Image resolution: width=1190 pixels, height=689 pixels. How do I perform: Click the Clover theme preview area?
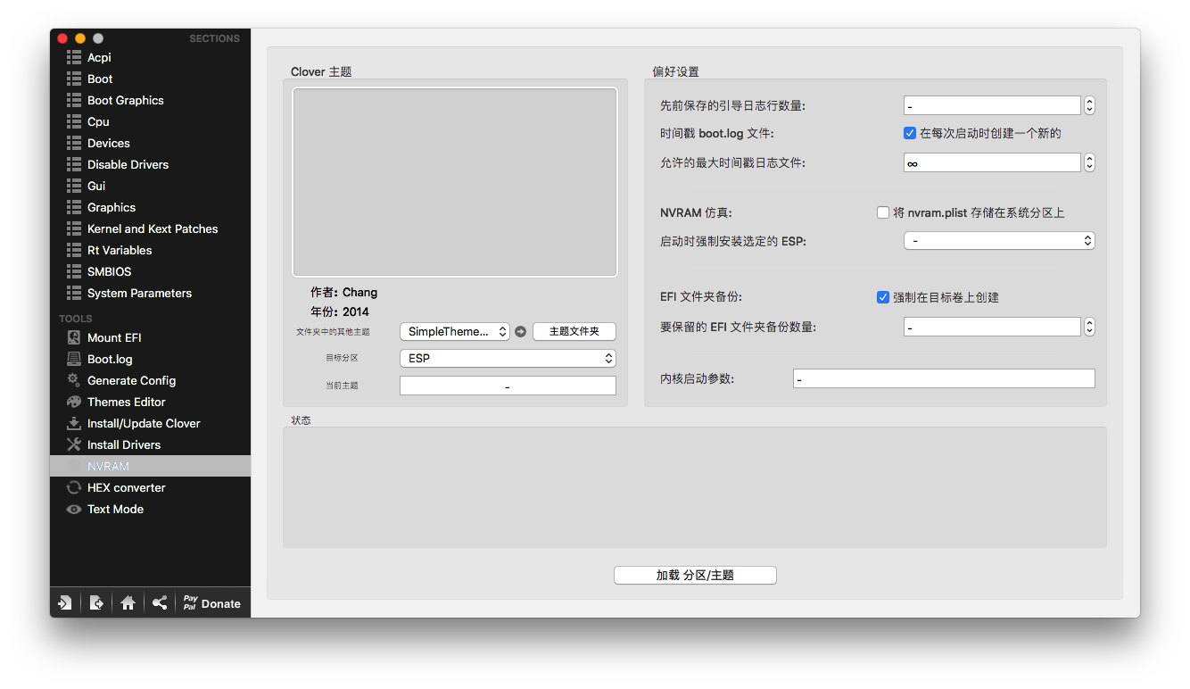[455, 182]
